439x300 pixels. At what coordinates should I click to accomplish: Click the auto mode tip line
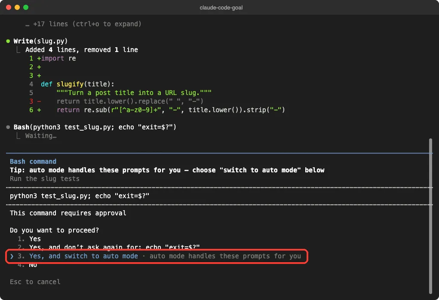point(167,170)
